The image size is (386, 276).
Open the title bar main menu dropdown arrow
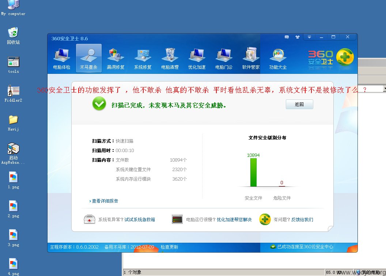tap(310, 37)
